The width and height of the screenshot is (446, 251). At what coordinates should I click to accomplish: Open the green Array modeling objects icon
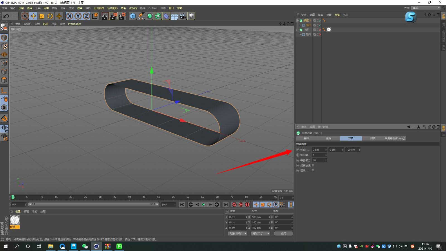pyautogui.click(x=158, y=16)
